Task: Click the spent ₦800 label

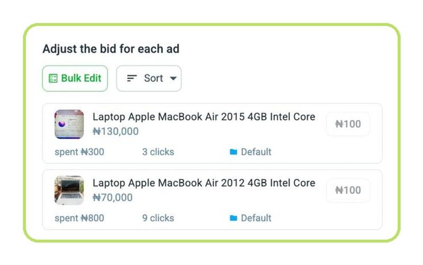Action: click(x=79, y=218)
